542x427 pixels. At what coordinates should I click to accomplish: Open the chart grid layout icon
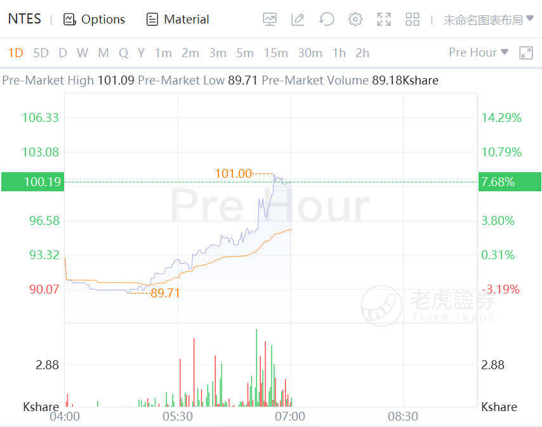[x=413, y=20]
